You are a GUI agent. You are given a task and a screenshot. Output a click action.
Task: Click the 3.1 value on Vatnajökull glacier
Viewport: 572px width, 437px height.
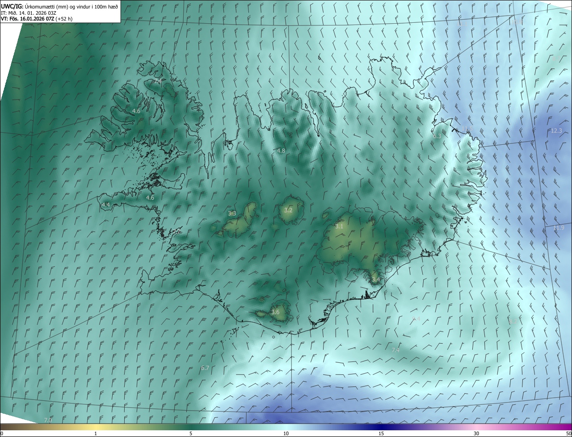click(339, 227)
